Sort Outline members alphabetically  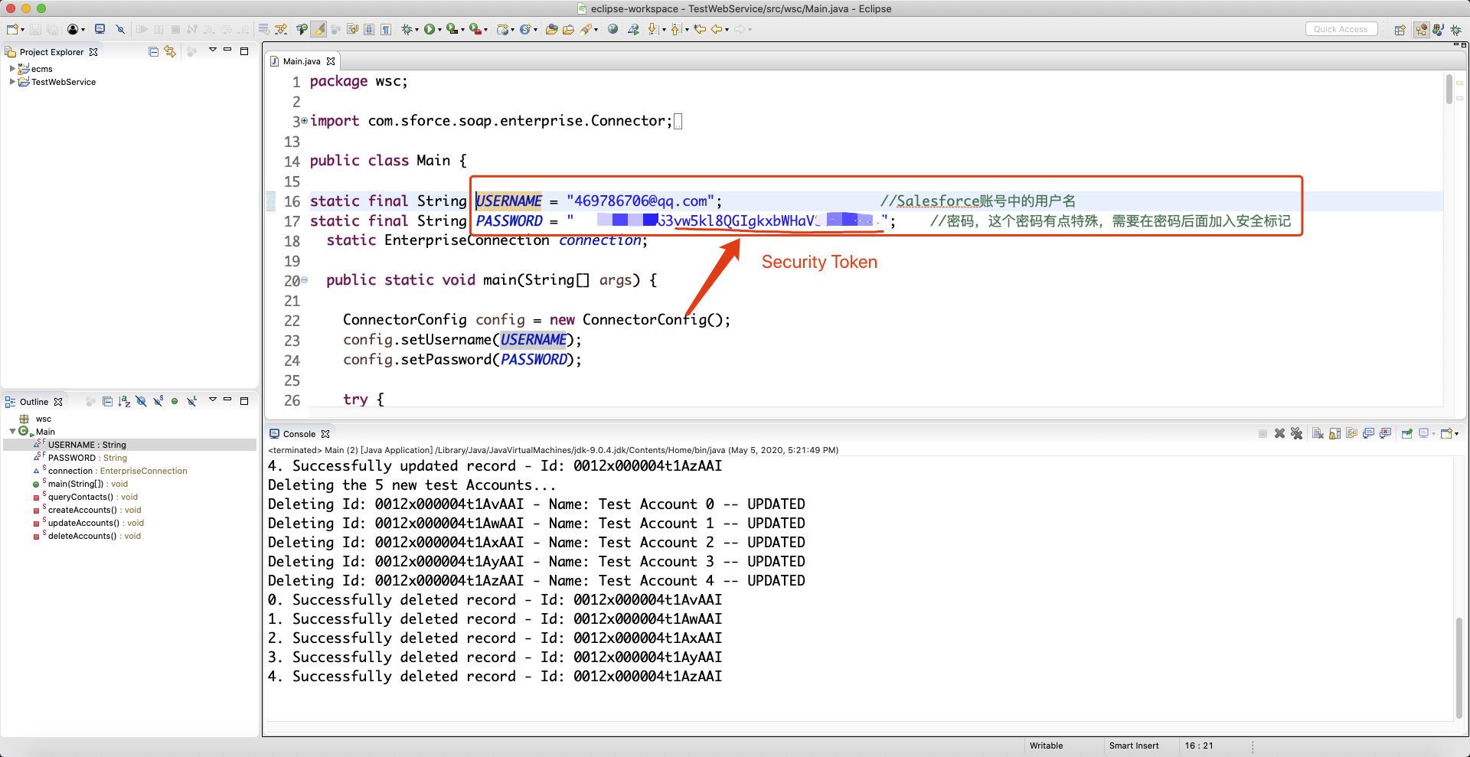[123, 400]
